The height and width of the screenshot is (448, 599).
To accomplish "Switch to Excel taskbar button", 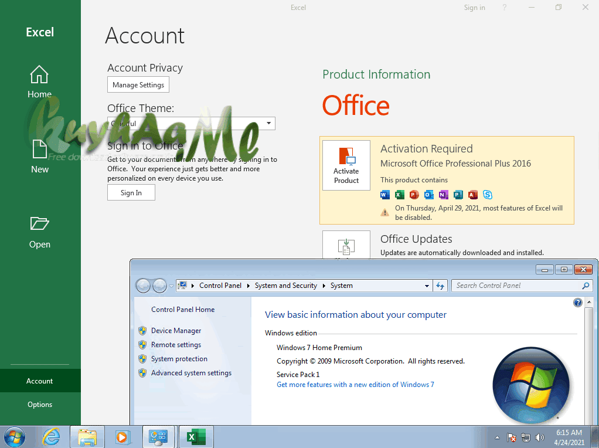I will pos(196,436).
